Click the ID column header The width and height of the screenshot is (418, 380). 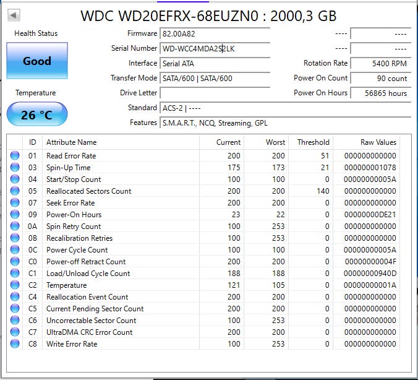(33, 142)
